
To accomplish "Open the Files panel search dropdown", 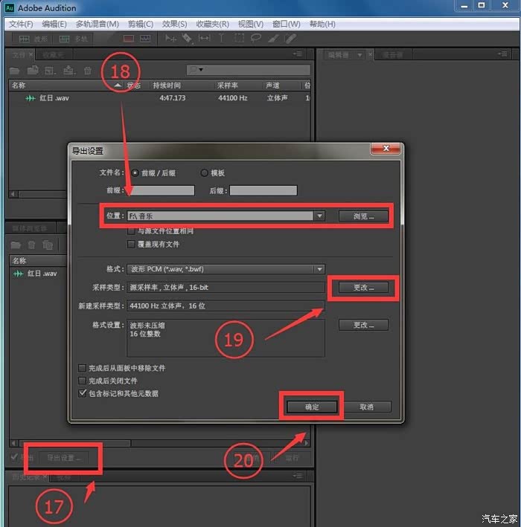I will 197,70.
